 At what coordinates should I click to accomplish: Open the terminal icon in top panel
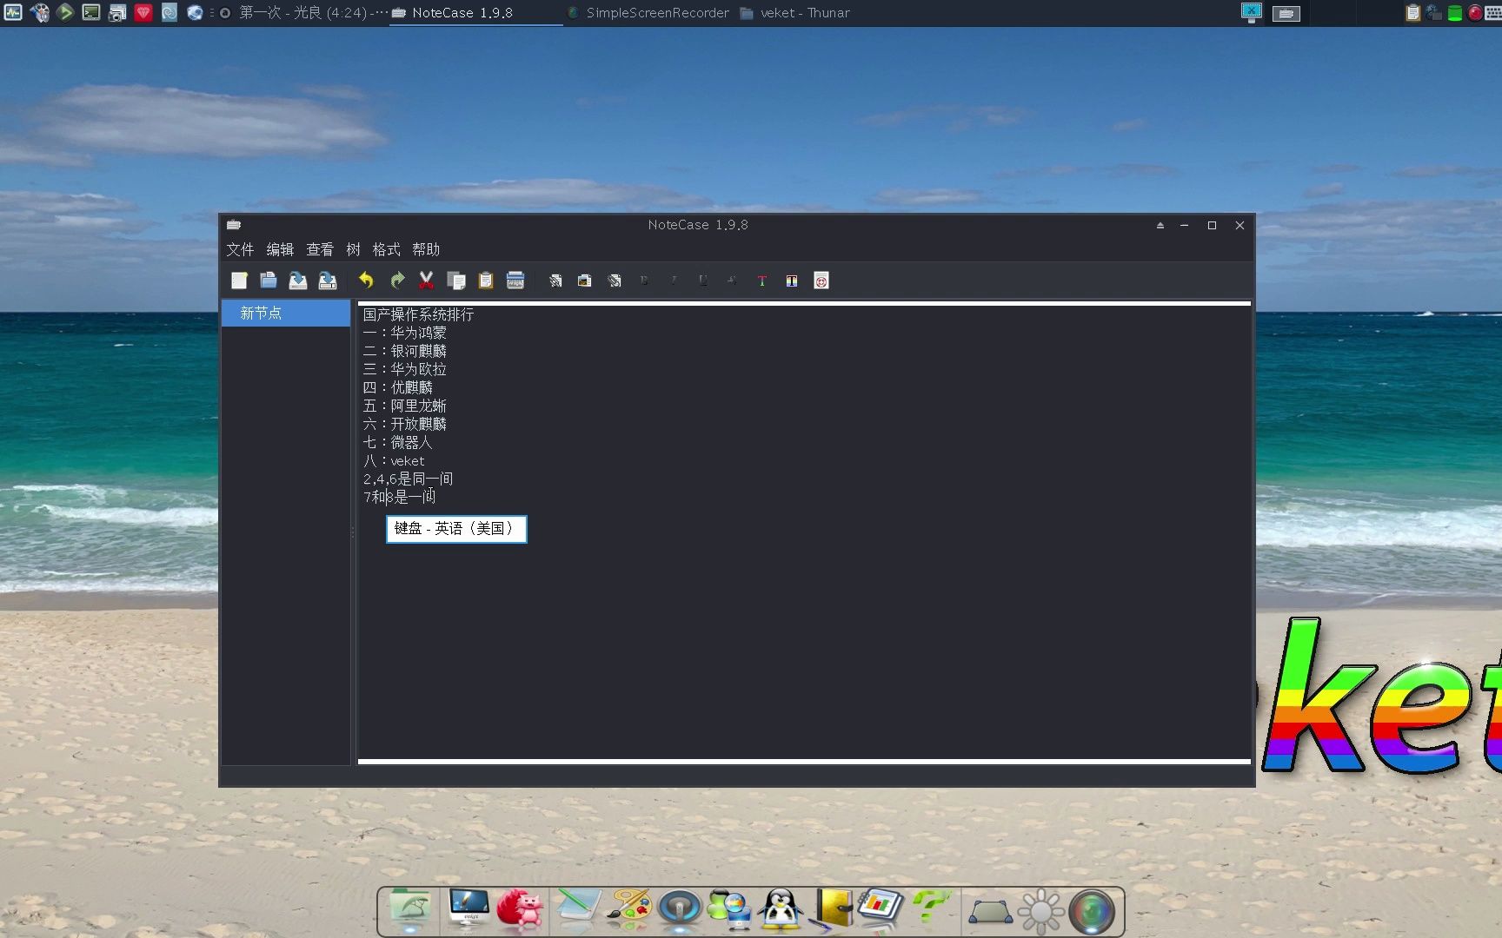coord(91,12)
